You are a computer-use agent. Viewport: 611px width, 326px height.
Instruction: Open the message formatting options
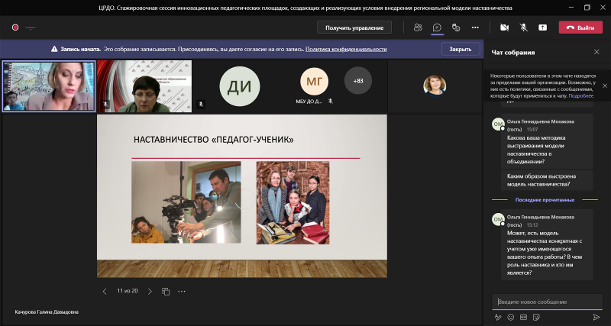498,317
